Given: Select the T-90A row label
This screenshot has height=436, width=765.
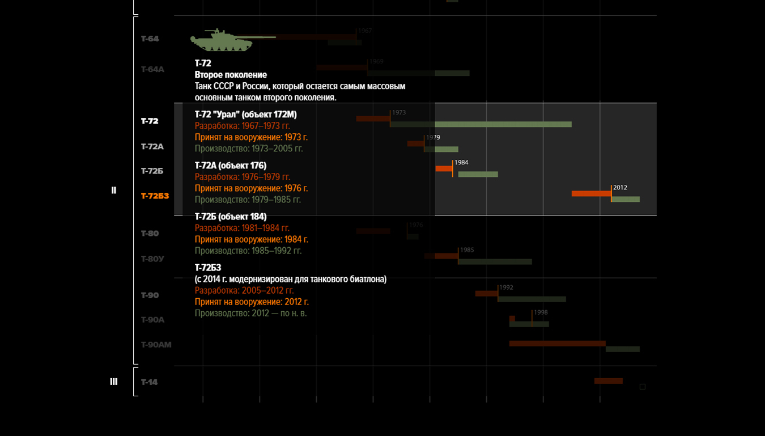Looking at the screenshot, I should (153, 320).
